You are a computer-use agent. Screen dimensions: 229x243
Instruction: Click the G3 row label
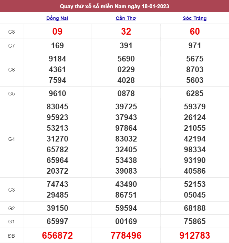(11, 189)
